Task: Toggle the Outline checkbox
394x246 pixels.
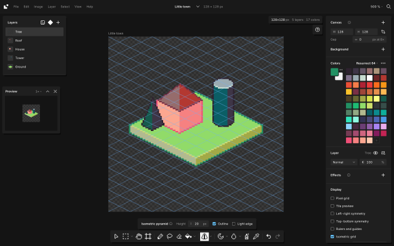Action: (214, 224)
